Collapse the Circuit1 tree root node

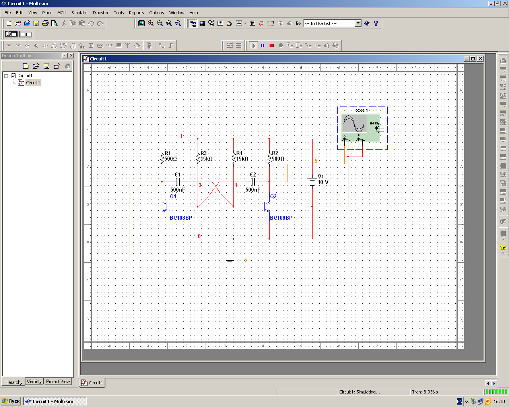point(6,76)
